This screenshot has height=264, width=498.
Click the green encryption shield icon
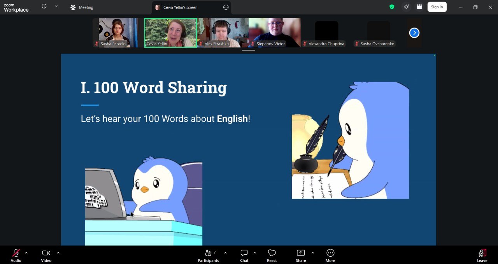point(392,7)
